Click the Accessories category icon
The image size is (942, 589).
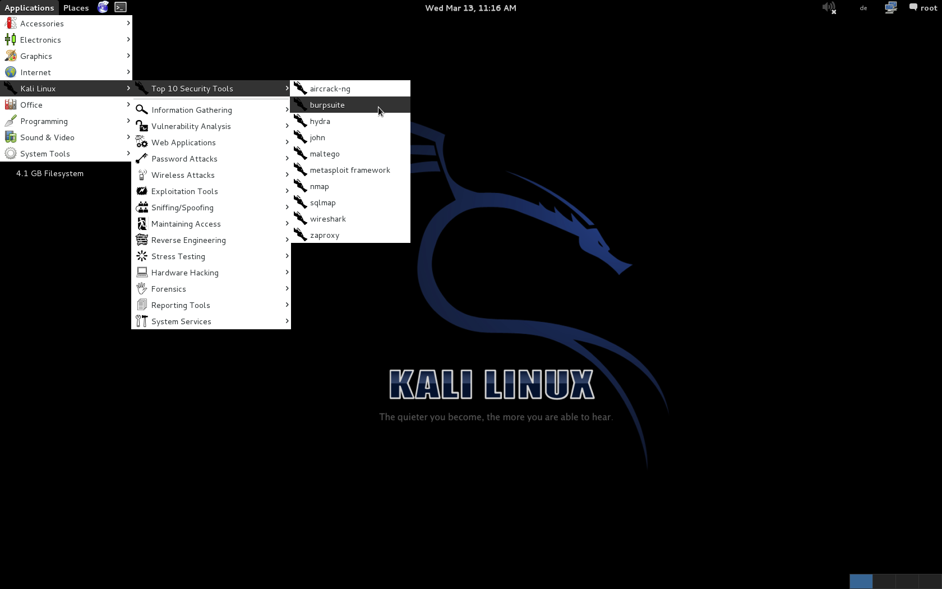point(11,24)
